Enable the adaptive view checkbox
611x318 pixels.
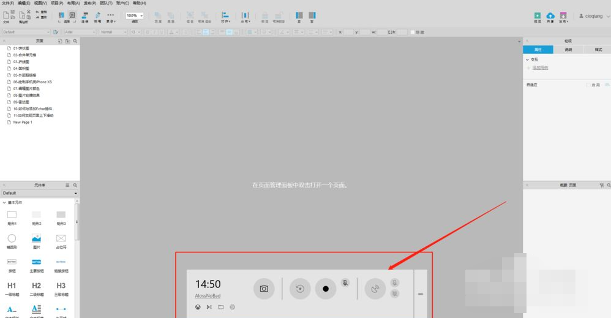[x=588, y=85]
